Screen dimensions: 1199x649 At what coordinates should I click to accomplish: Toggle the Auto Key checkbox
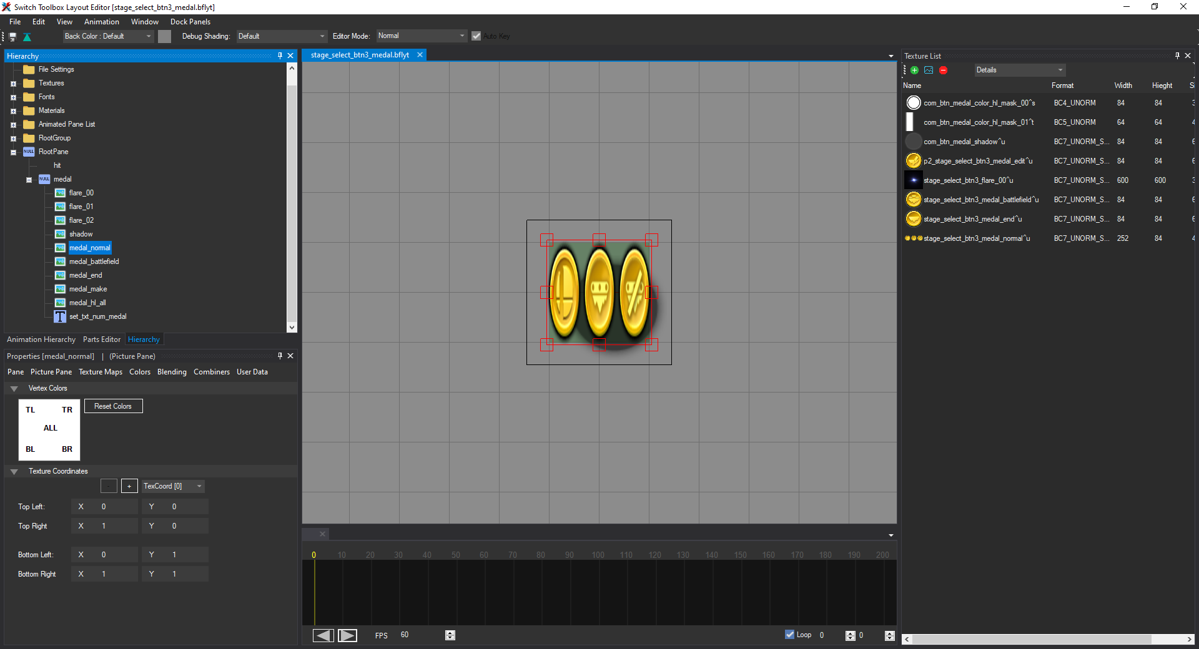click(476, 36)
